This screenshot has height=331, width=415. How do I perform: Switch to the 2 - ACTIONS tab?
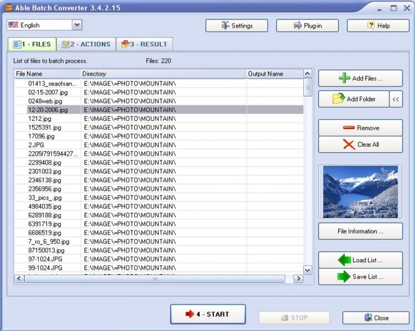pyautogui.click(x=86, y=44)
